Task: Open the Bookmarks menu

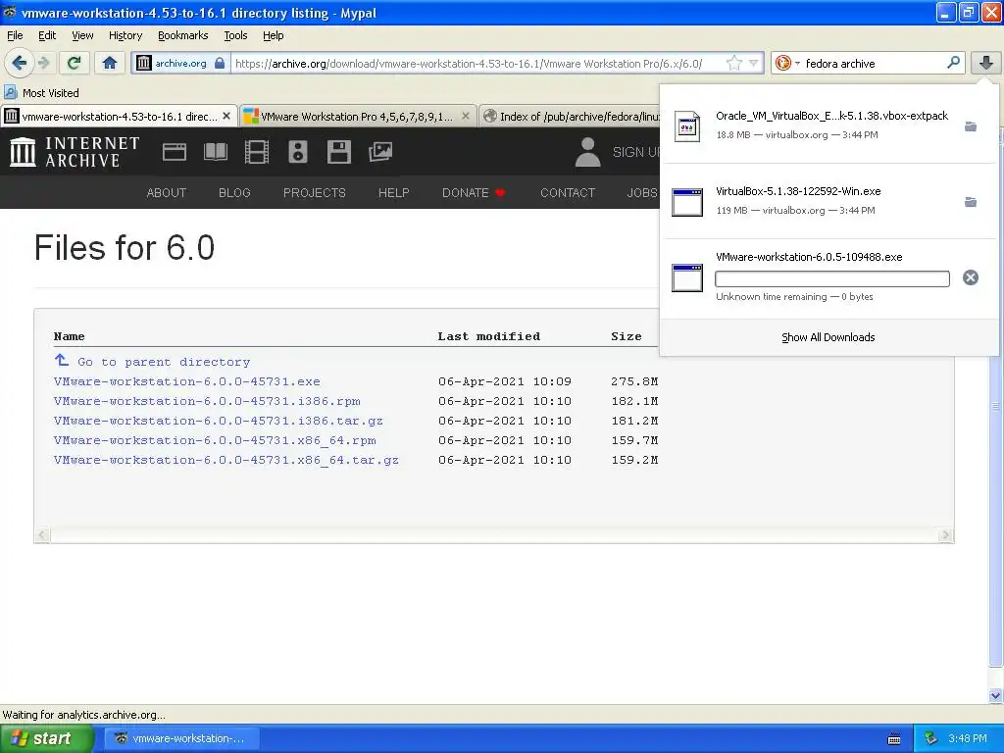Action: (x=182, y=35)
